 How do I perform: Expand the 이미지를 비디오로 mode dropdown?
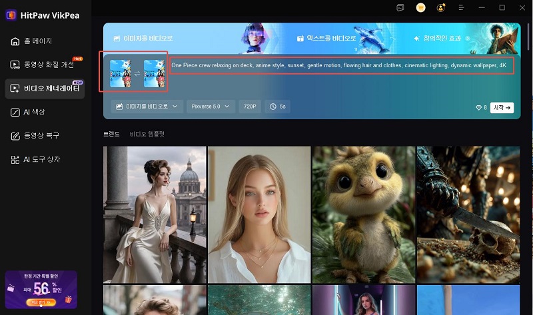pyautogui.click(x=147, y=107)
